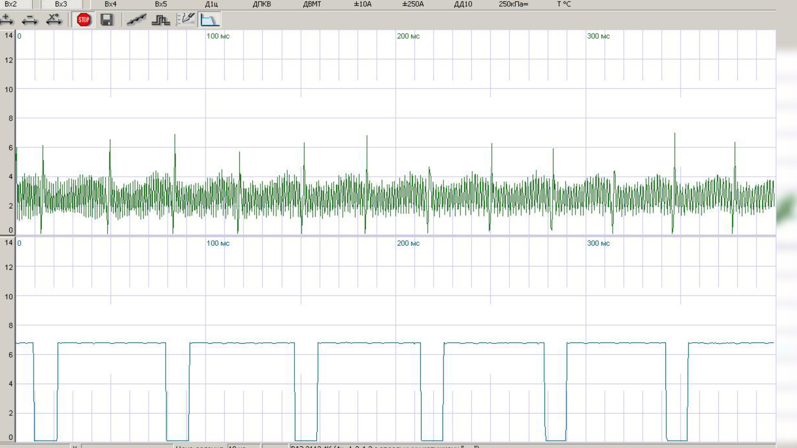Image resolution: width=797 pixels, height=448 pixels.
Task: Click the pen marker tool icon
Action: (186, 19)
